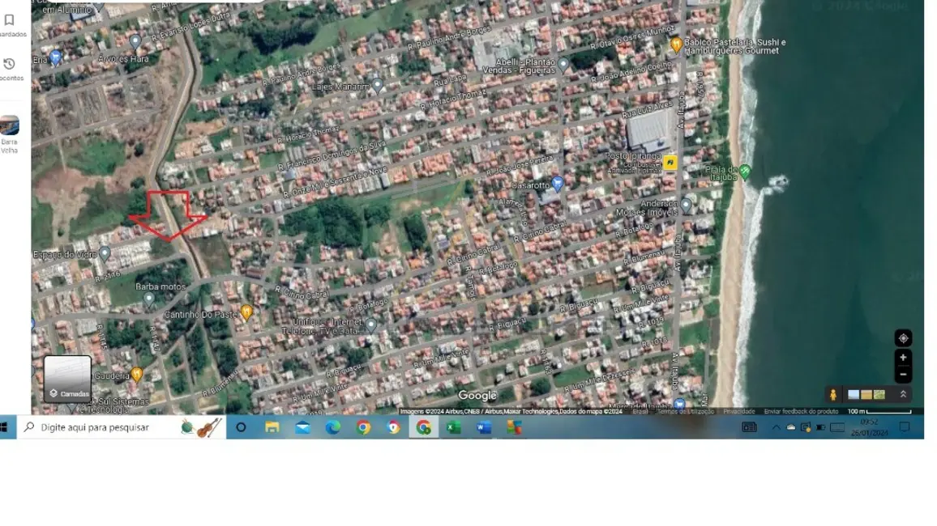
Task: Zoom out using the minus icon
Action: click(904, 375)
